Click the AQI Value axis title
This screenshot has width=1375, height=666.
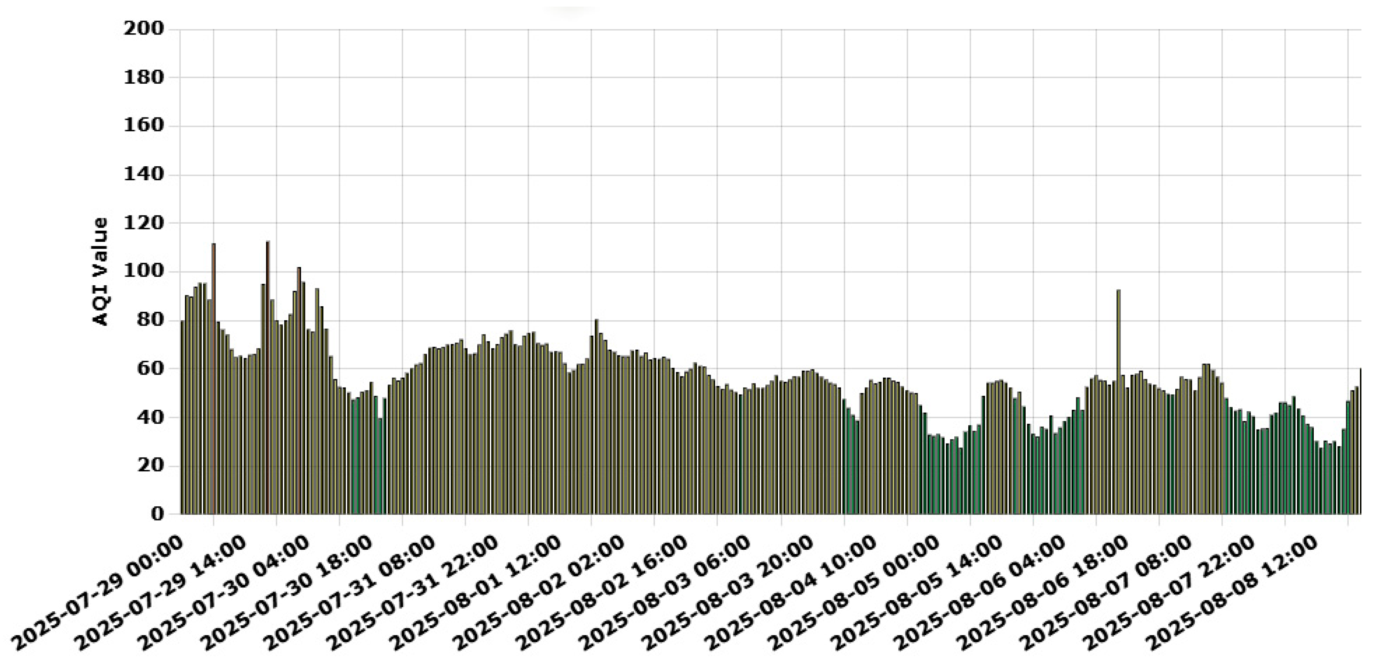click(x=100, y=272)
